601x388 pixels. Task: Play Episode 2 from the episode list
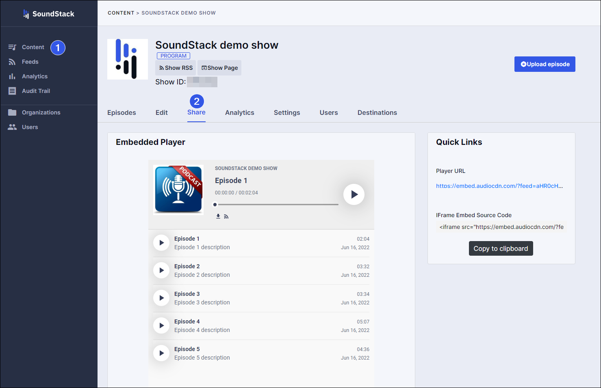pos(161,270)
